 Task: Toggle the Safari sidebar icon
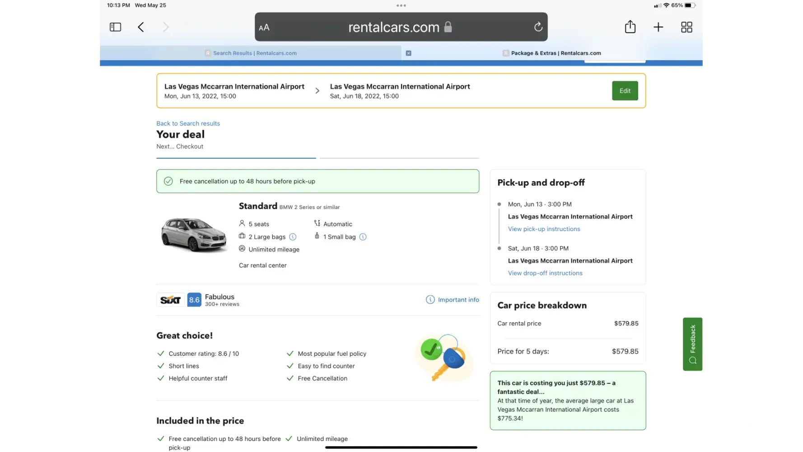click(115, 27)
